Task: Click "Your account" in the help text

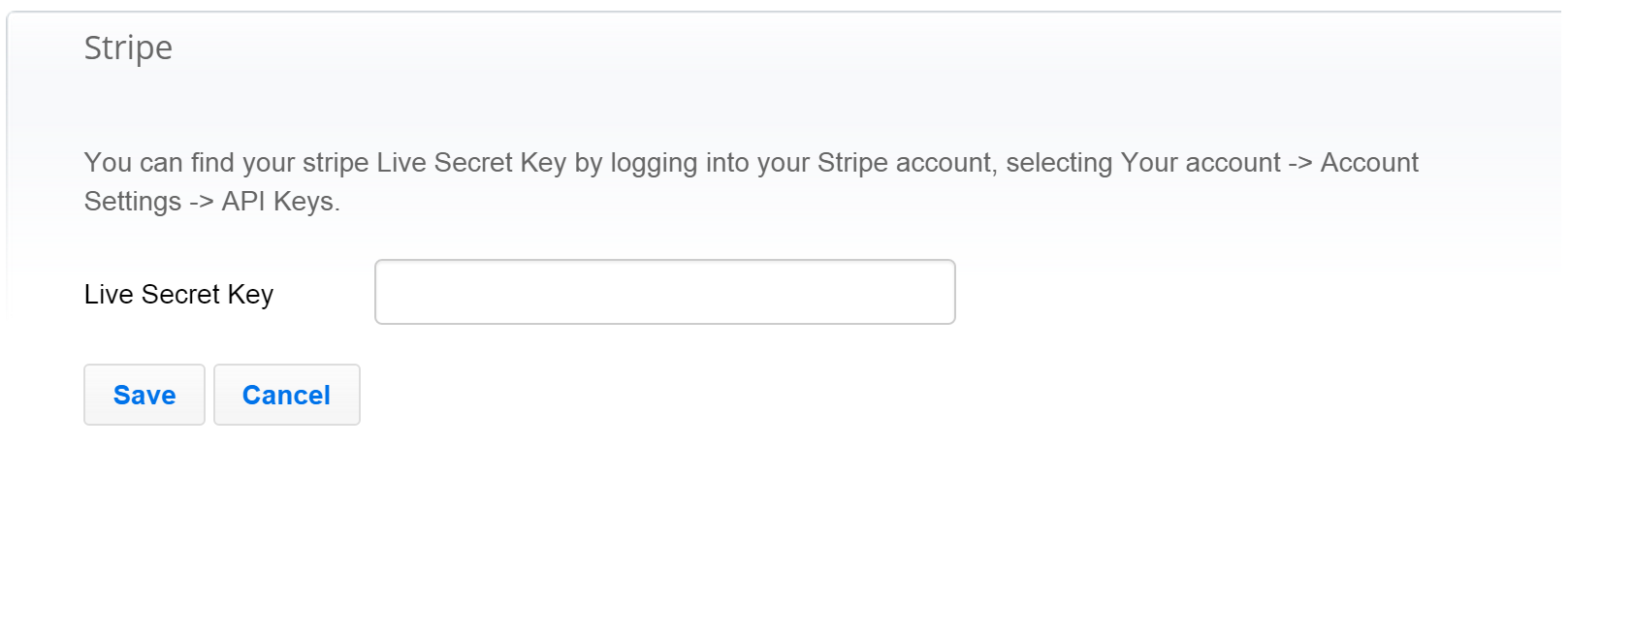Action: click(1200, 163)
